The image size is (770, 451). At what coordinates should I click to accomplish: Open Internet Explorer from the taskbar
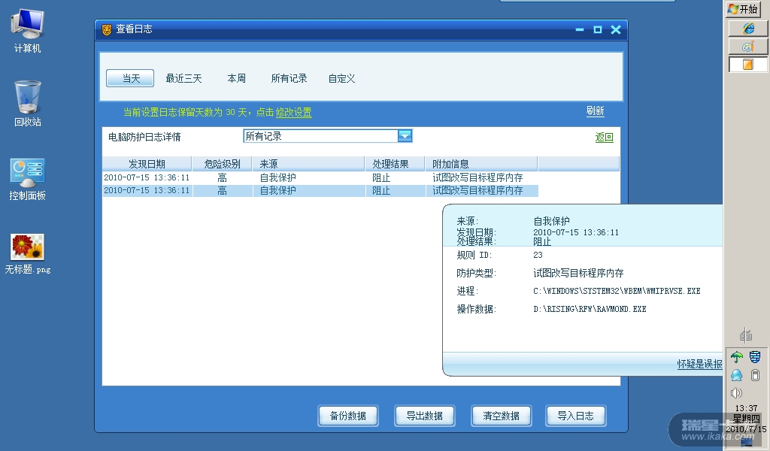[x=748, y=29]
